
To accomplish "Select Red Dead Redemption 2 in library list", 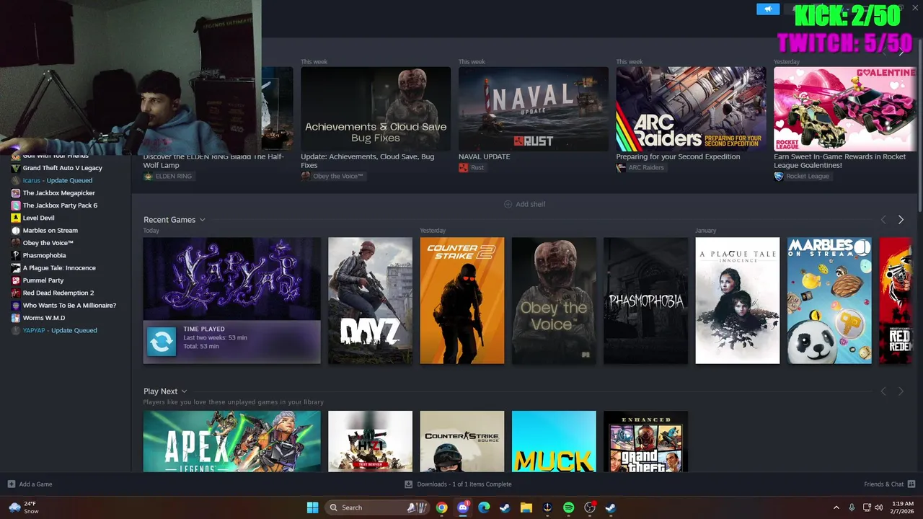I will pos(58,293).
